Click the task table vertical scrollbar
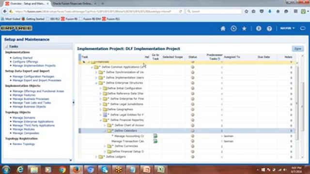 [297, 103]
